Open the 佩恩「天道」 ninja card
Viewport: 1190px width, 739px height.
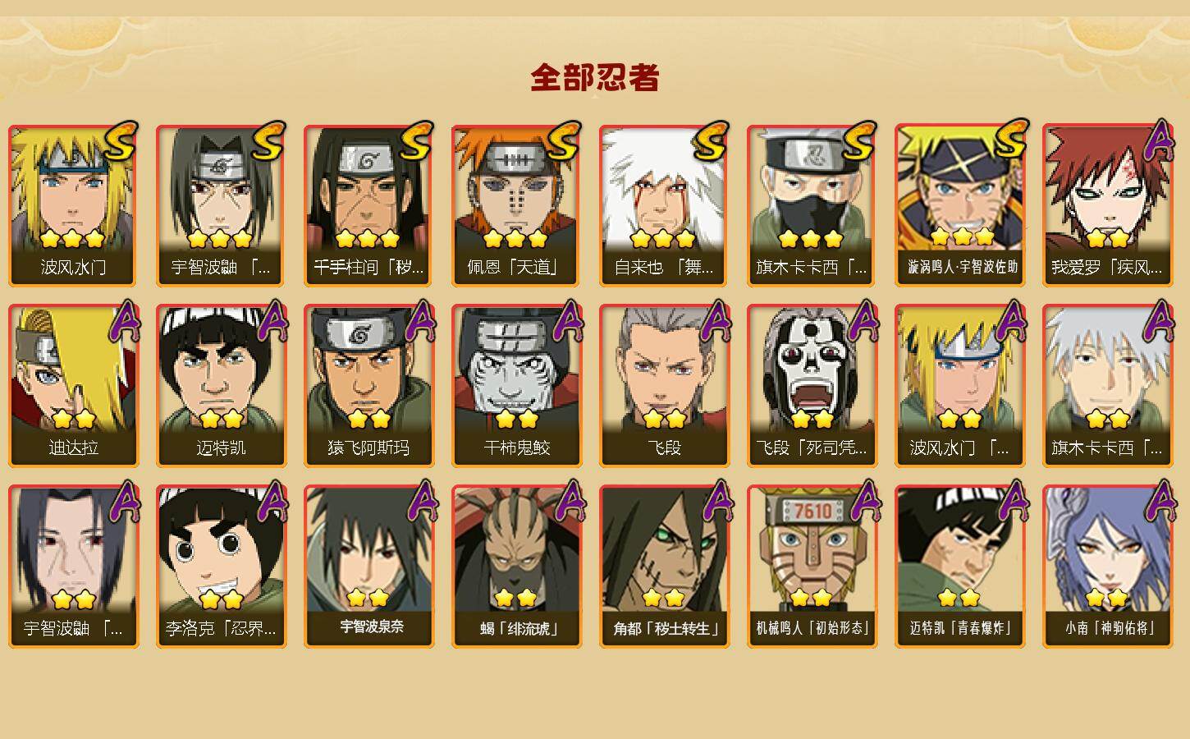pyautogui.click(x=516, y=205)
